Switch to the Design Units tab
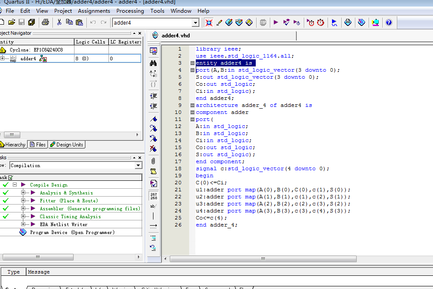 pos(67,145)
